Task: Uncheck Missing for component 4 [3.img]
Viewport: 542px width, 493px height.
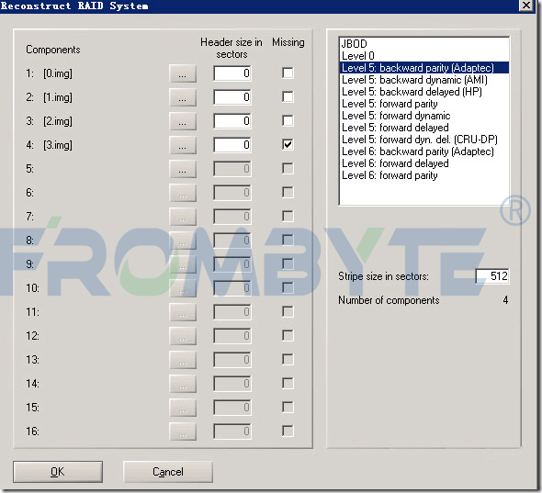Action: pos(288,144)
